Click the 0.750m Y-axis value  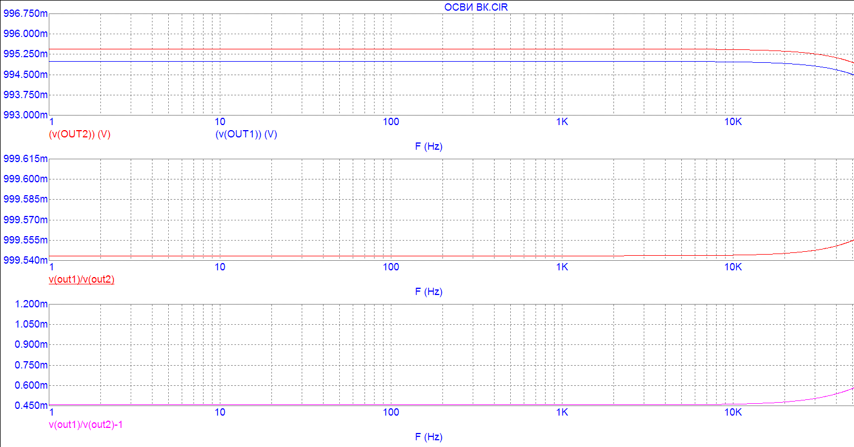pyautogui.click(x=32, y=365)
